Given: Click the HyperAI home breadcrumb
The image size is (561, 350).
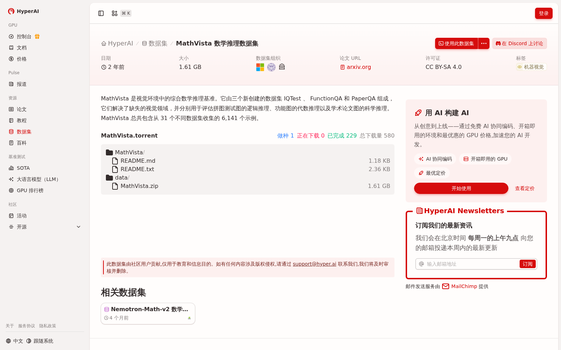Looking at the screenshot, I should pos(117,43).
